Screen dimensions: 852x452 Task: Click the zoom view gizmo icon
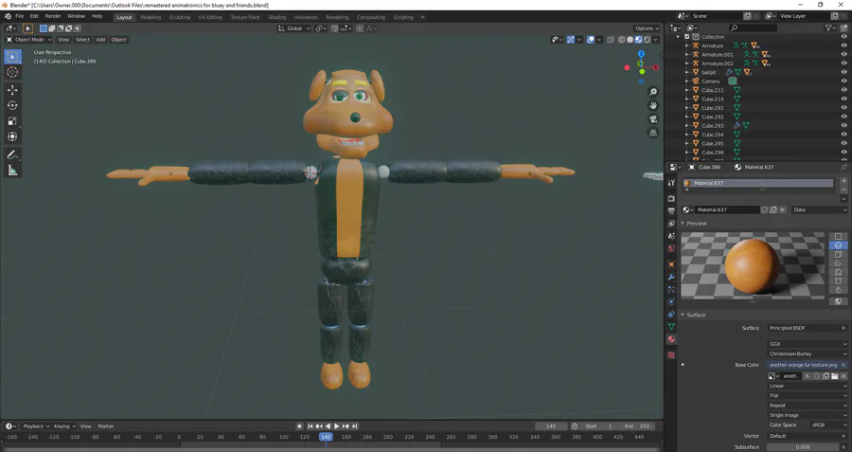point(653,92)
